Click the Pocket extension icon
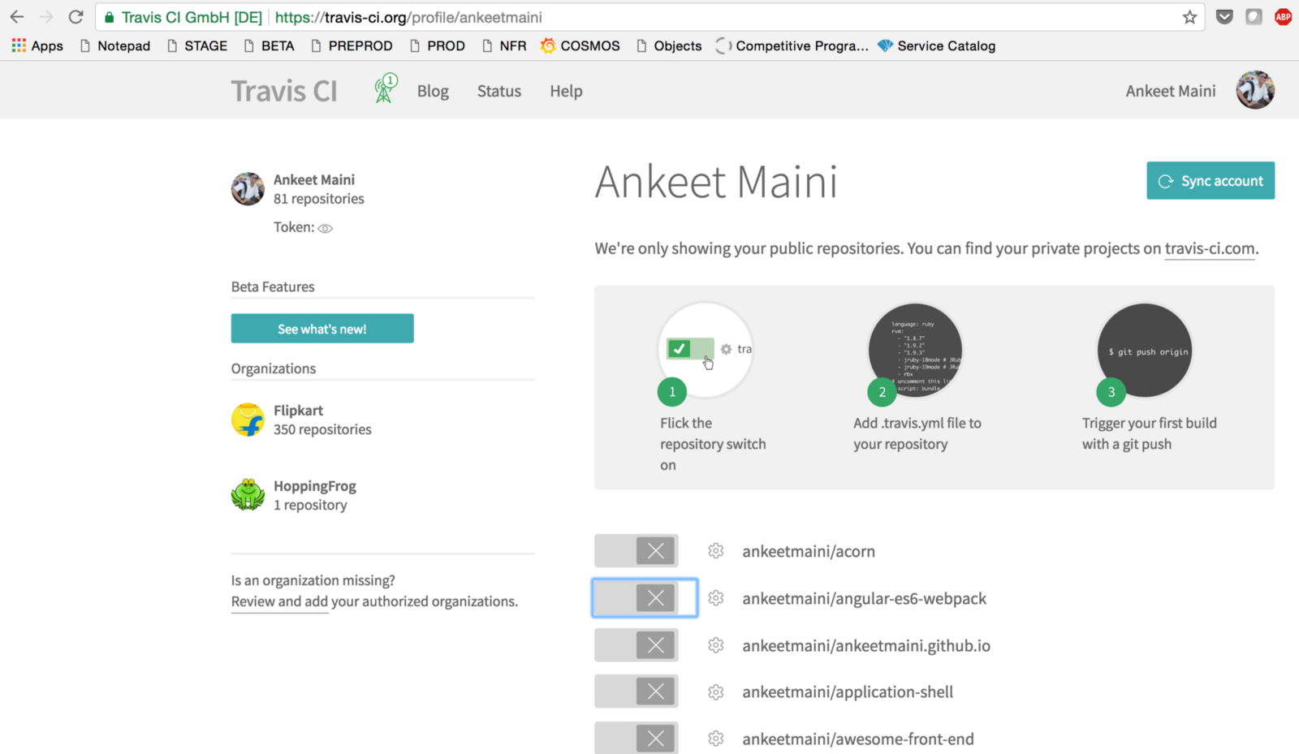The height and width of the screenshot is (754, 1299). (1224, 17)
